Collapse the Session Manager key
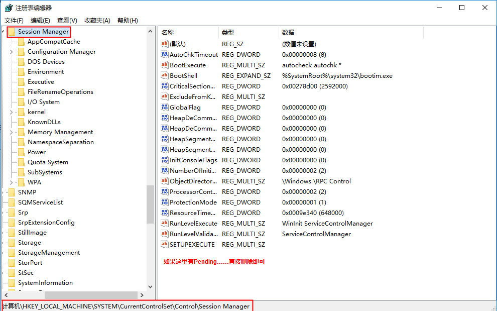Viewport: 497px width, 311px height. click(4, 32)
